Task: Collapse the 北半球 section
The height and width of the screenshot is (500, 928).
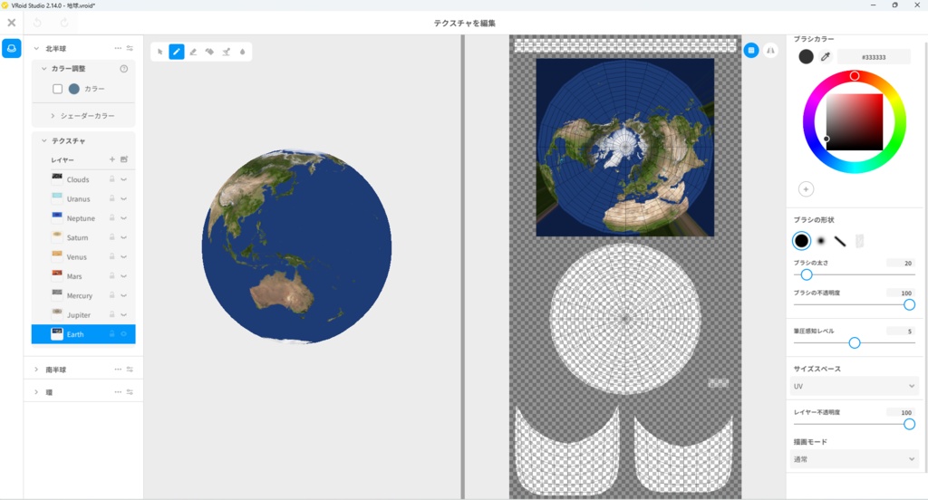Action: click(36, 49)
